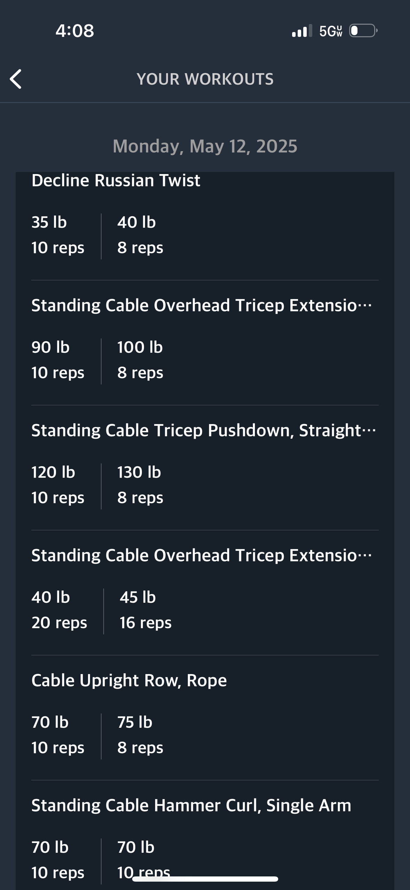Tap the 5G network indicator
The width and height of the screenshot is (410, 890).
point(331,31)
